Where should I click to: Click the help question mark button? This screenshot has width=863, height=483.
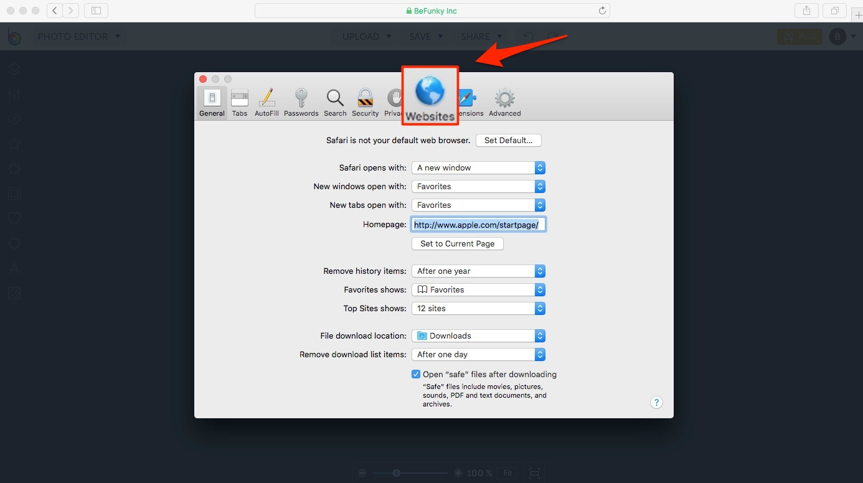tap(656, 403)
